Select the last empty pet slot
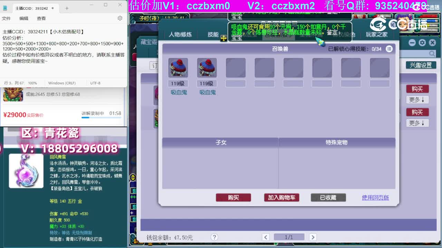 [380, 68]
